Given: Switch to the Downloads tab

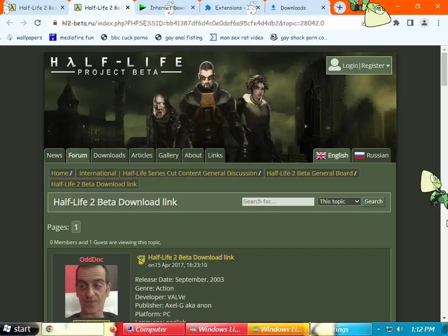Looking at the screenshot, I should pyautogui.click(x=297, y=8).
